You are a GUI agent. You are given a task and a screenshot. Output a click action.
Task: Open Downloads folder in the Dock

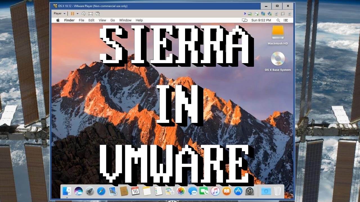click(x=266, y=191)
